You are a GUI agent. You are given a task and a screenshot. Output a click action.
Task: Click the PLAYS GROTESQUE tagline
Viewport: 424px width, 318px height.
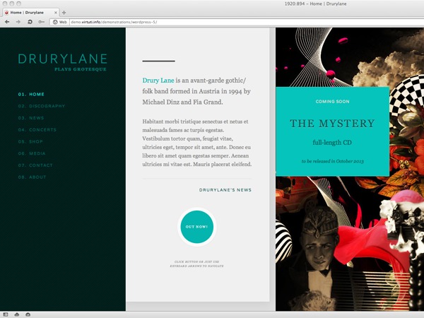(x=81, y=69)
